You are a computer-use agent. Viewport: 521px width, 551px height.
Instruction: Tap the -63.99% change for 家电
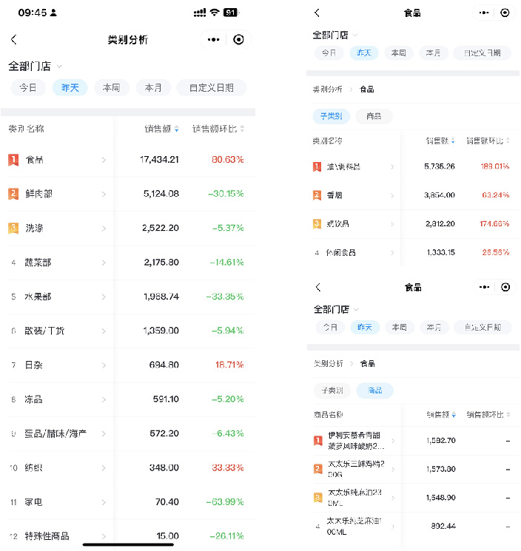pyautogui.click(x=225, y=501)
